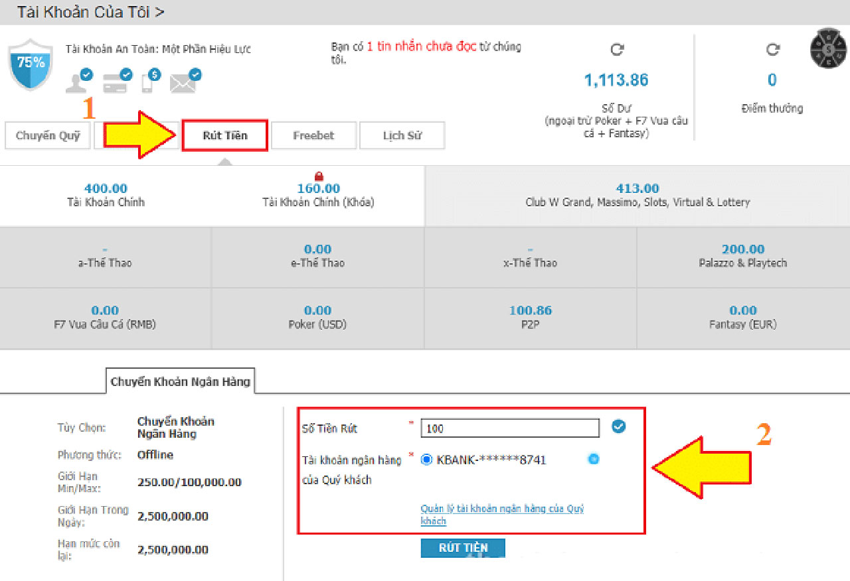Switch to the Freebet tab
This screenshot has height=581, width=850.
(x=313, y=136)
